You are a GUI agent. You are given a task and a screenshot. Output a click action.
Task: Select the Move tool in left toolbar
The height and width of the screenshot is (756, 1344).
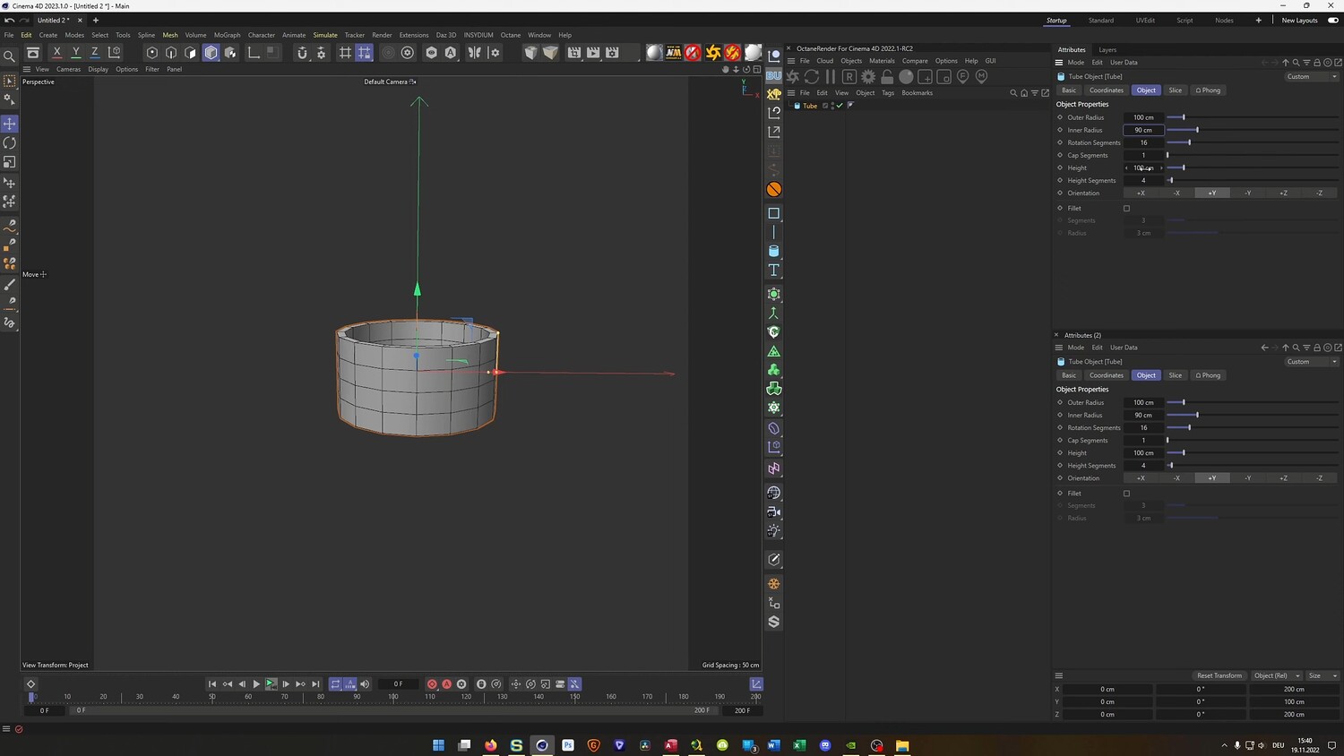pos(10,124)
